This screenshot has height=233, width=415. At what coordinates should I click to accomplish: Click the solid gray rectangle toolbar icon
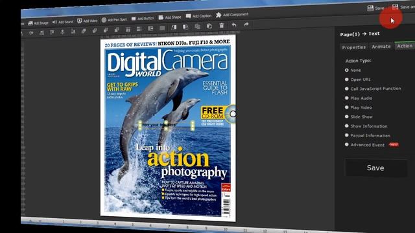tap(162, 28)
